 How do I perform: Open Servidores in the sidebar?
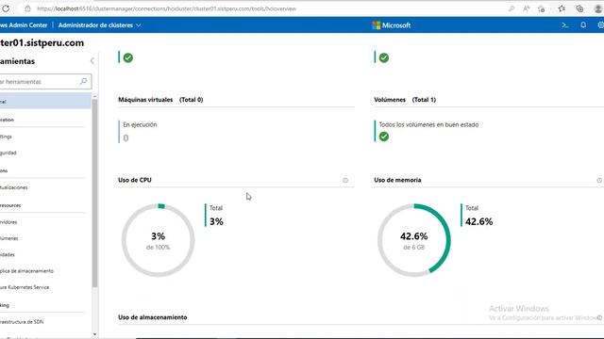click(8, 222)
